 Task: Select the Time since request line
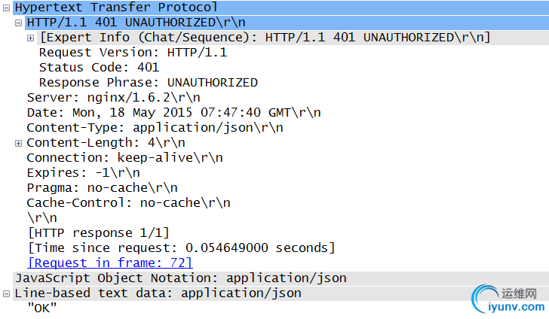(x=181, y=248)
